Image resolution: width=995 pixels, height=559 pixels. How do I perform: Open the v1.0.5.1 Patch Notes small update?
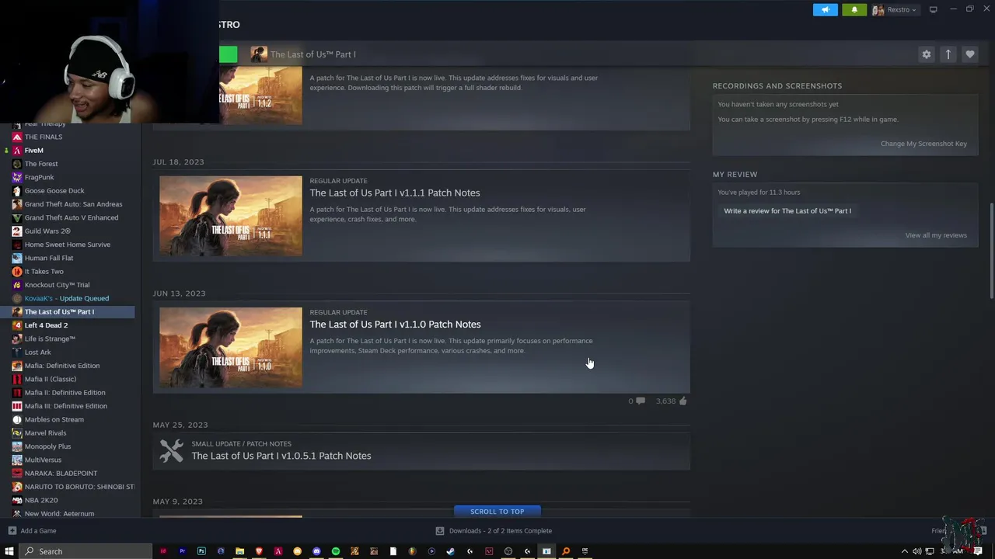(x=281, y=456)
